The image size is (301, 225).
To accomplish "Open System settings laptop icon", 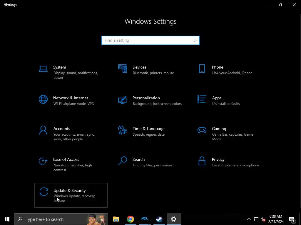I will tap(43, 69).
